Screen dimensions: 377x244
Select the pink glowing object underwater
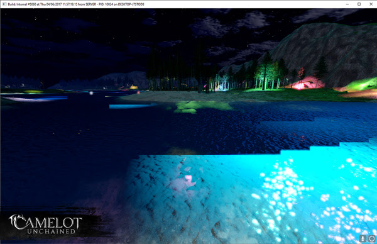point(189,179)
